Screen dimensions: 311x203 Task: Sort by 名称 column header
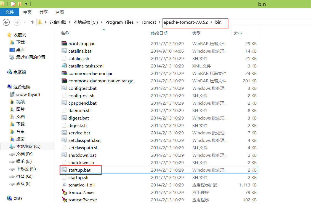[65, 33]
